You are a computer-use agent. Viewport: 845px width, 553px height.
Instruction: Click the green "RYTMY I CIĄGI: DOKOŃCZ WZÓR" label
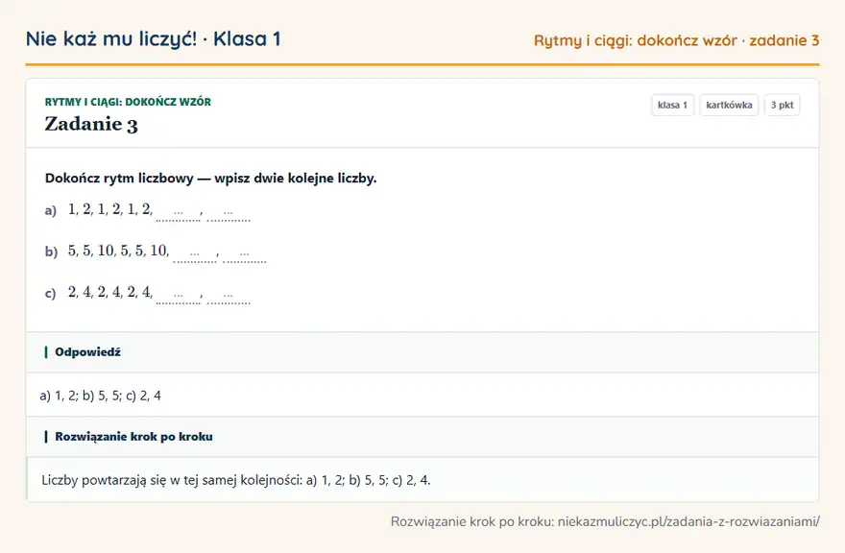[128, 102]
